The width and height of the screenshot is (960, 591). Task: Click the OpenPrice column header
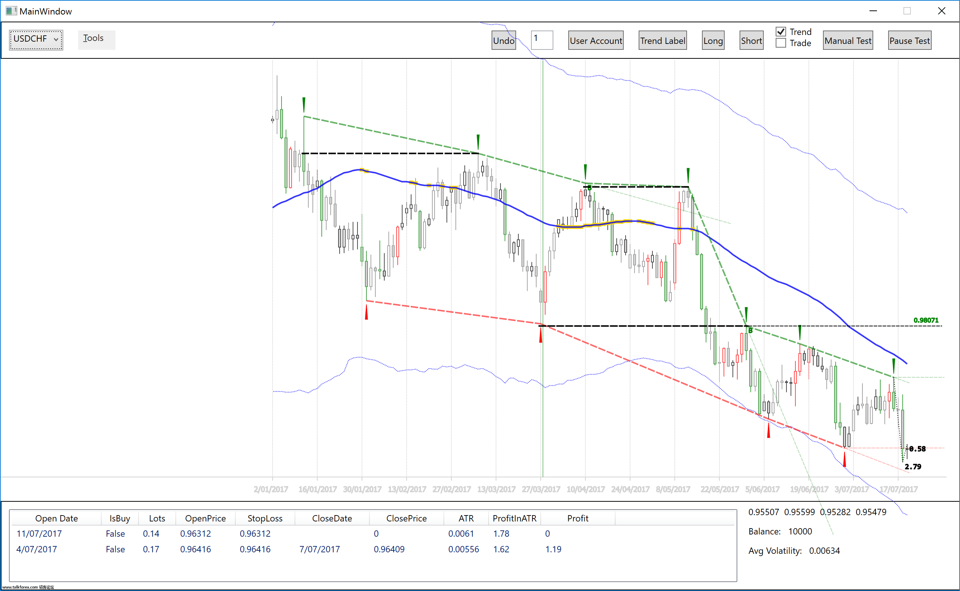tap(206, 518)
